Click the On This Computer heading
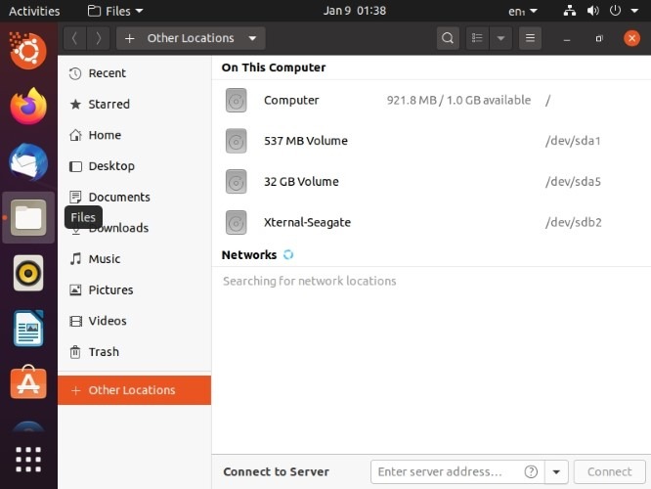Image resolution: width=651 pixels, height=489 pixels. pyautogui.click(x=274, y=67)
